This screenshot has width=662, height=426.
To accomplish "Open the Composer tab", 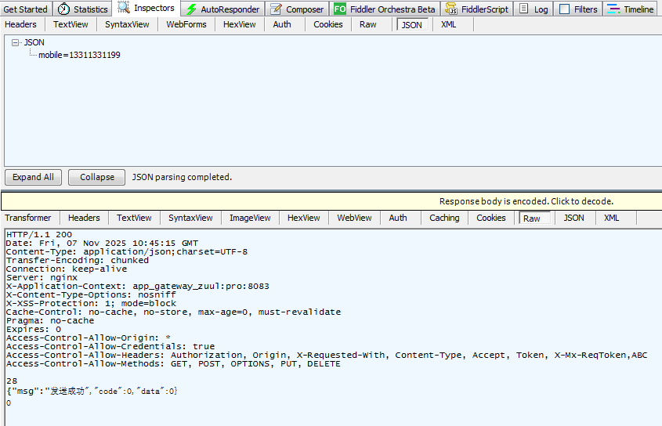I will point(297,9).
